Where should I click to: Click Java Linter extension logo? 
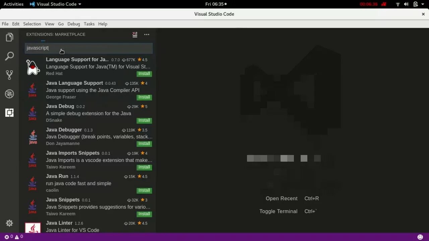pyautogui.click(x=33, y=228)
